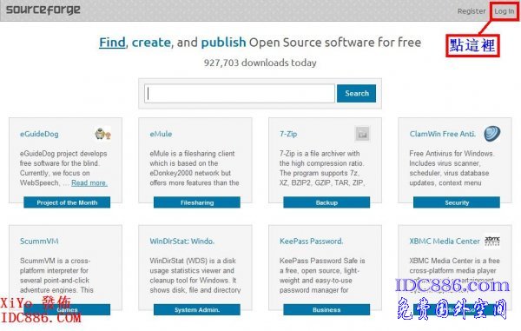Open the Security category button

pyautogui.click(x=457, y=202)
